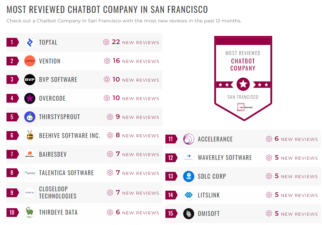322x225 pixels.
Task: Click the BairesDev logo icon
Action: pyautogui.click(x=29, y=154)
